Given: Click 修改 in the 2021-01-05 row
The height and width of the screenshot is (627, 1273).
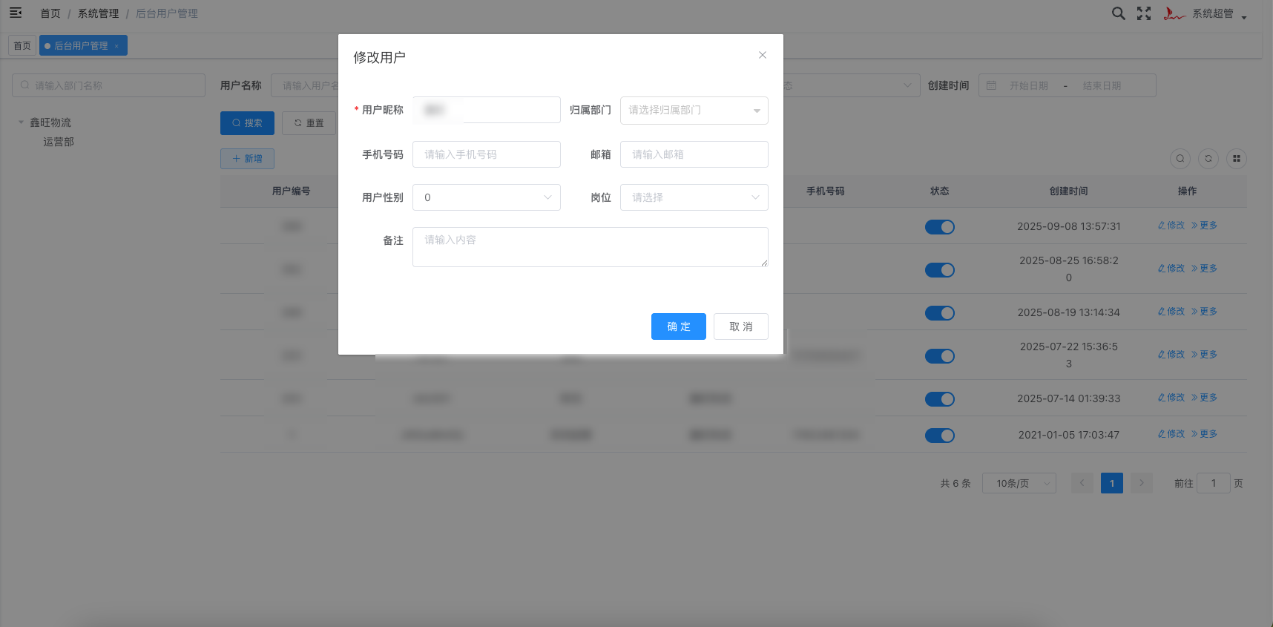Looking at the screenshot, I should coord(1171,434).
